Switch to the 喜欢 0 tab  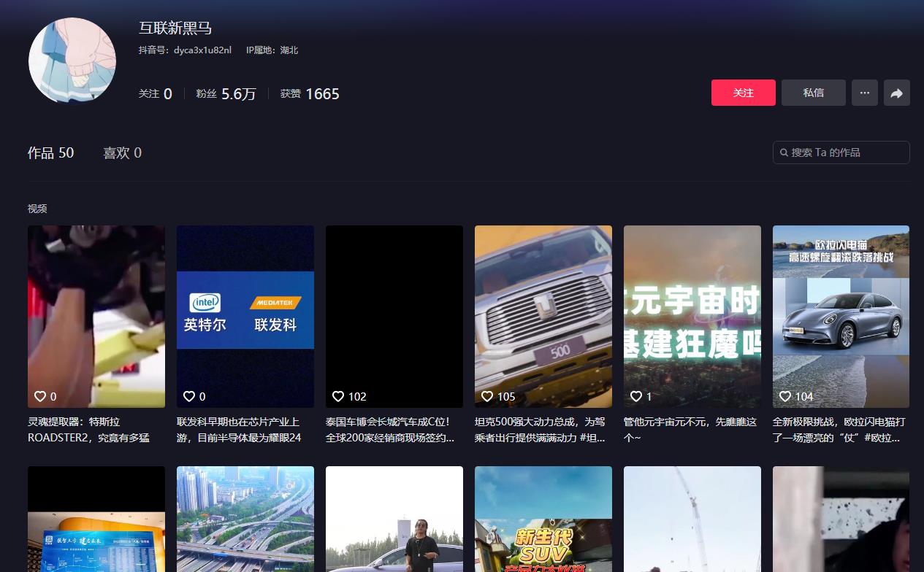(x=122, y=152)
